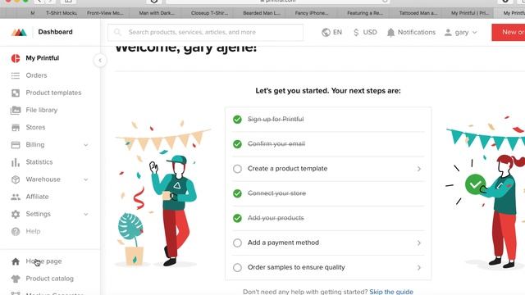Click the dollar currency icon
Viewport: 525px width, 295px height.
[x=356, y=33]
